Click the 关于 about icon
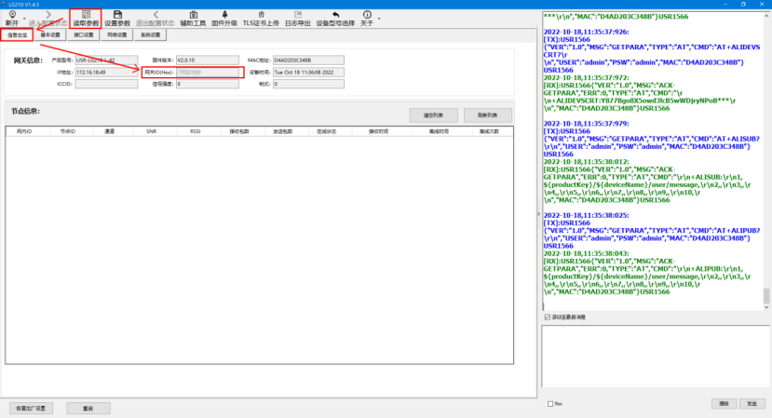This screenshot has width=772, height=418. [367, 18]
